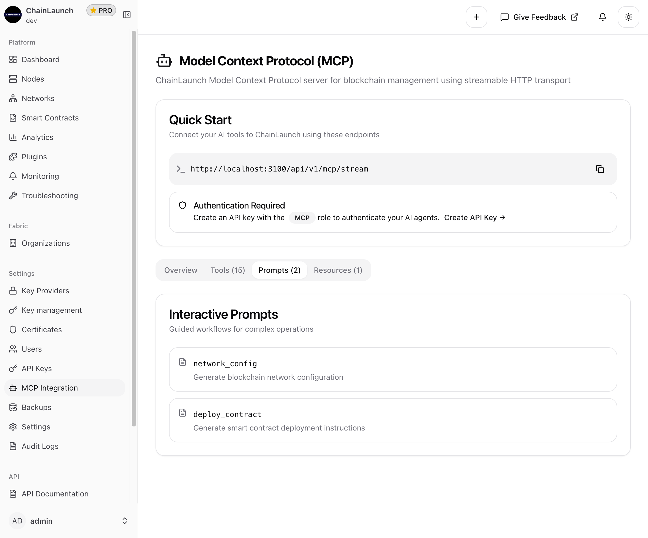This screenshot has width=648, height=538.
Task: Click the Key management key icon
Action: coord(13,310)
